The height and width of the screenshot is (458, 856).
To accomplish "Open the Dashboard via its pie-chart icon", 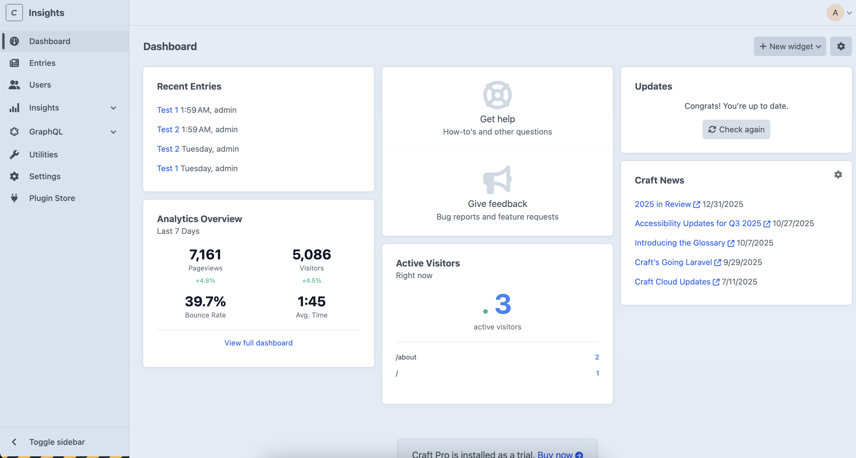I will coord(15,41).
